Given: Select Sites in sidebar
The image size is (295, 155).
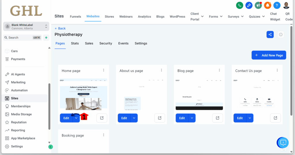Looking at the screenshot, I should 25,98.
